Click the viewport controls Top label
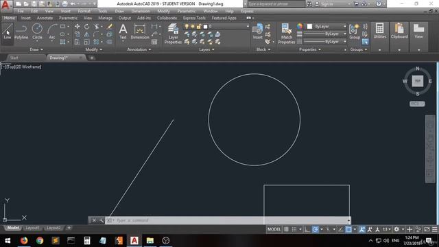Image resolution: width=439 pixels, height=247 pixels. tap(11, 67)
